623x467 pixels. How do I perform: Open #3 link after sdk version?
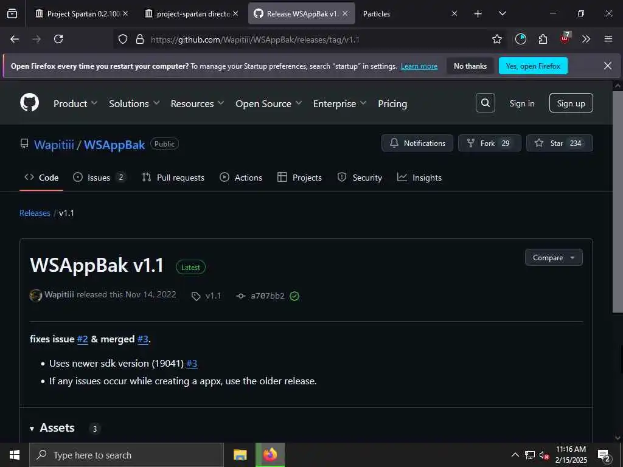[192, 364]
